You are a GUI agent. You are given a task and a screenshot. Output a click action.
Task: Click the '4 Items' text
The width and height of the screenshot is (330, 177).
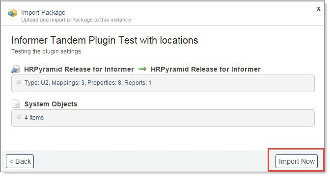click(x=34, y=118)
